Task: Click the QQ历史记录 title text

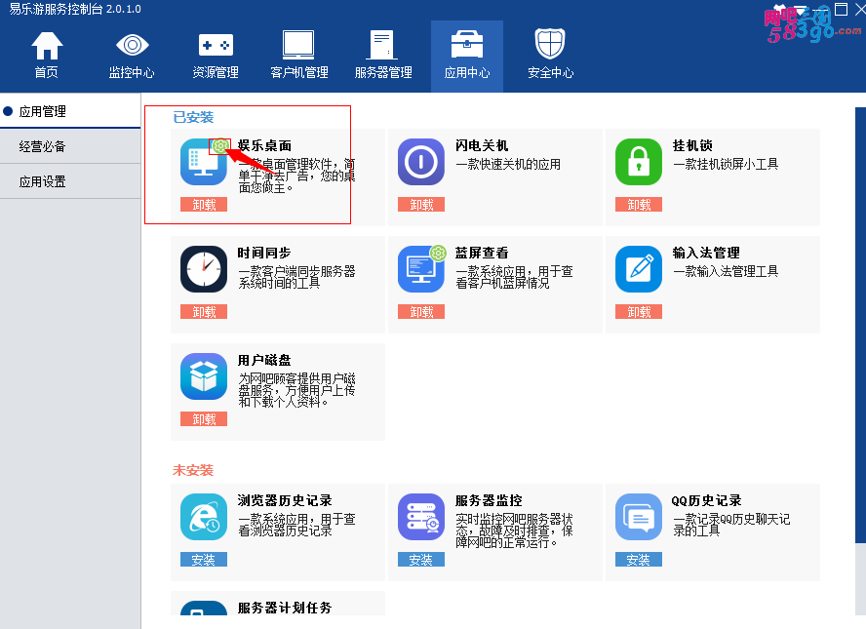Action: pyautogui.click(x=706, y=501)
